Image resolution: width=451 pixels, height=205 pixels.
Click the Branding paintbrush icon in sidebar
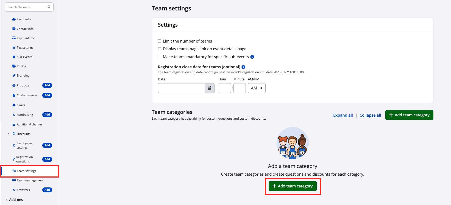coord(14,75)
